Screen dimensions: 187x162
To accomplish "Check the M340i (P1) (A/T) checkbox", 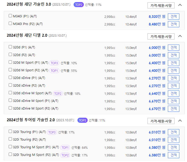I will (x=10, y=16).
